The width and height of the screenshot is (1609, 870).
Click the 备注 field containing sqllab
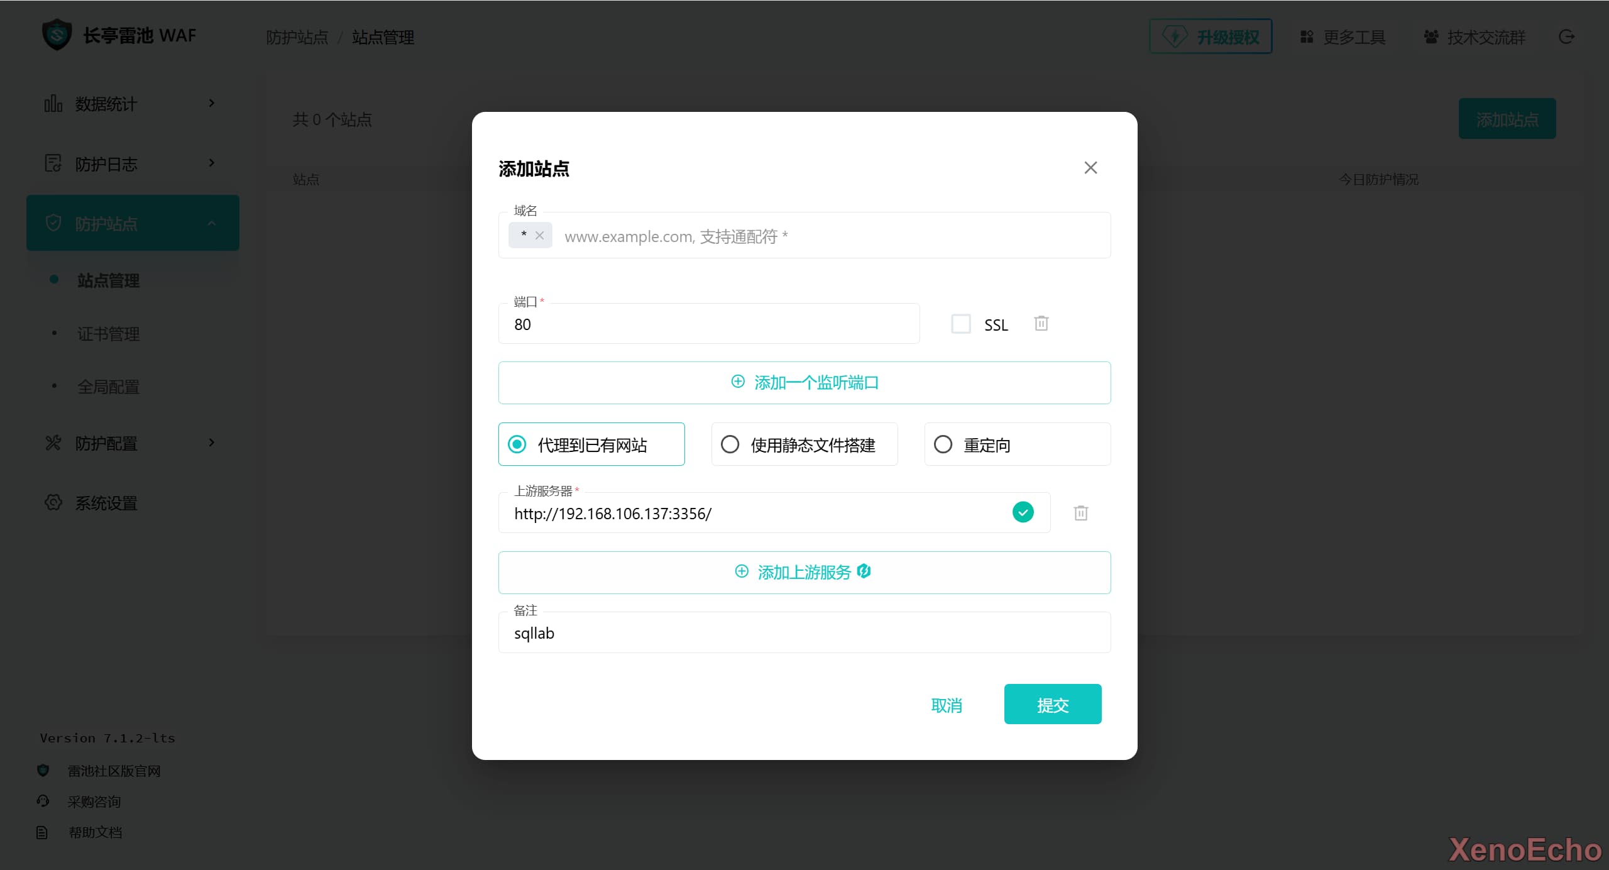tap(804, 633)
